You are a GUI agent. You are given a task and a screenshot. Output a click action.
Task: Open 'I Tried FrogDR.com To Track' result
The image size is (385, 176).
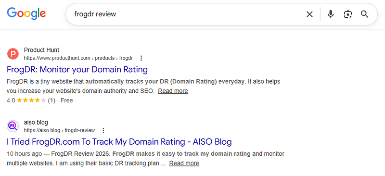coord(119,142)
